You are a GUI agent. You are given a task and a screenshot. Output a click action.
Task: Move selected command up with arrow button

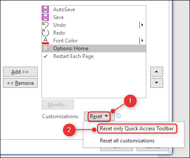[157, 71]
